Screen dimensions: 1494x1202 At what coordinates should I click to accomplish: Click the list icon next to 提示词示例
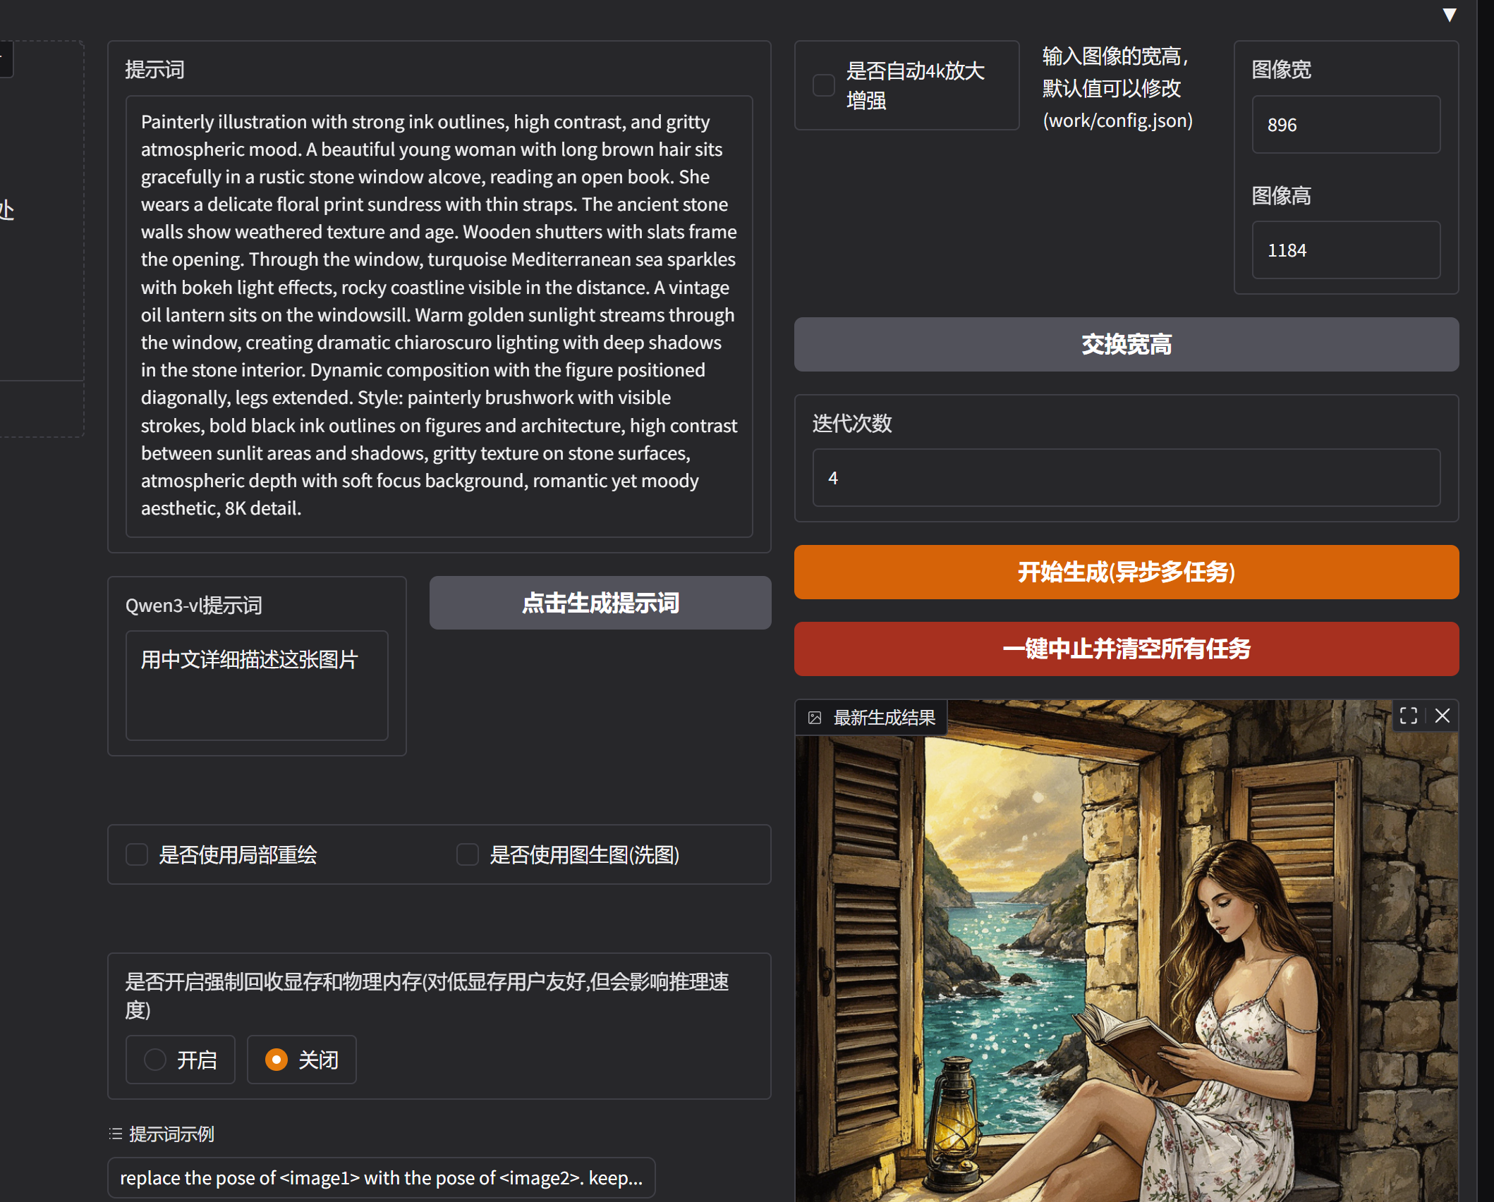pos(116,1134)
